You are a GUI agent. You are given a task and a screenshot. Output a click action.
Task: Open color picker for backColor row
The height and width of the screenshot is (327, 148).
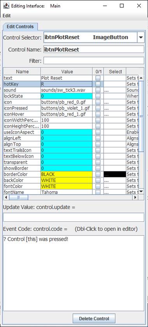(x=115, y=180)
